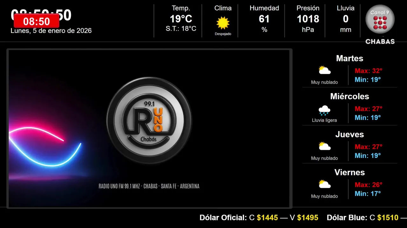Click the Dólar Blue ticker label
Screen dimensions: 407x228
tap(347, 218)
